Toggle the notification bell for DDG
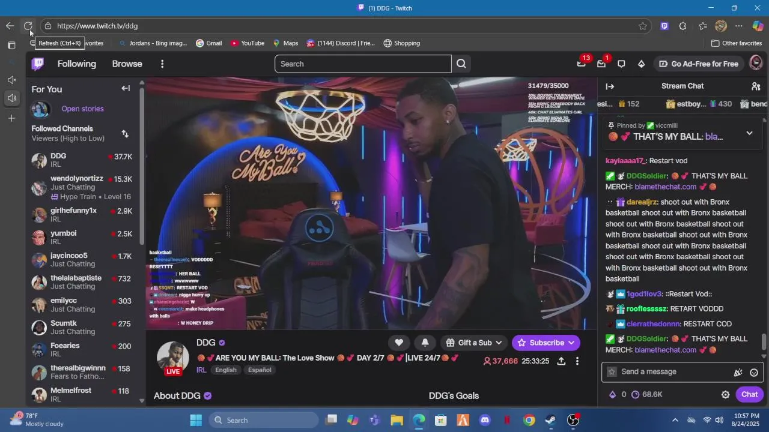The height and width of the screenshot is (432, 769). [425, 343]
